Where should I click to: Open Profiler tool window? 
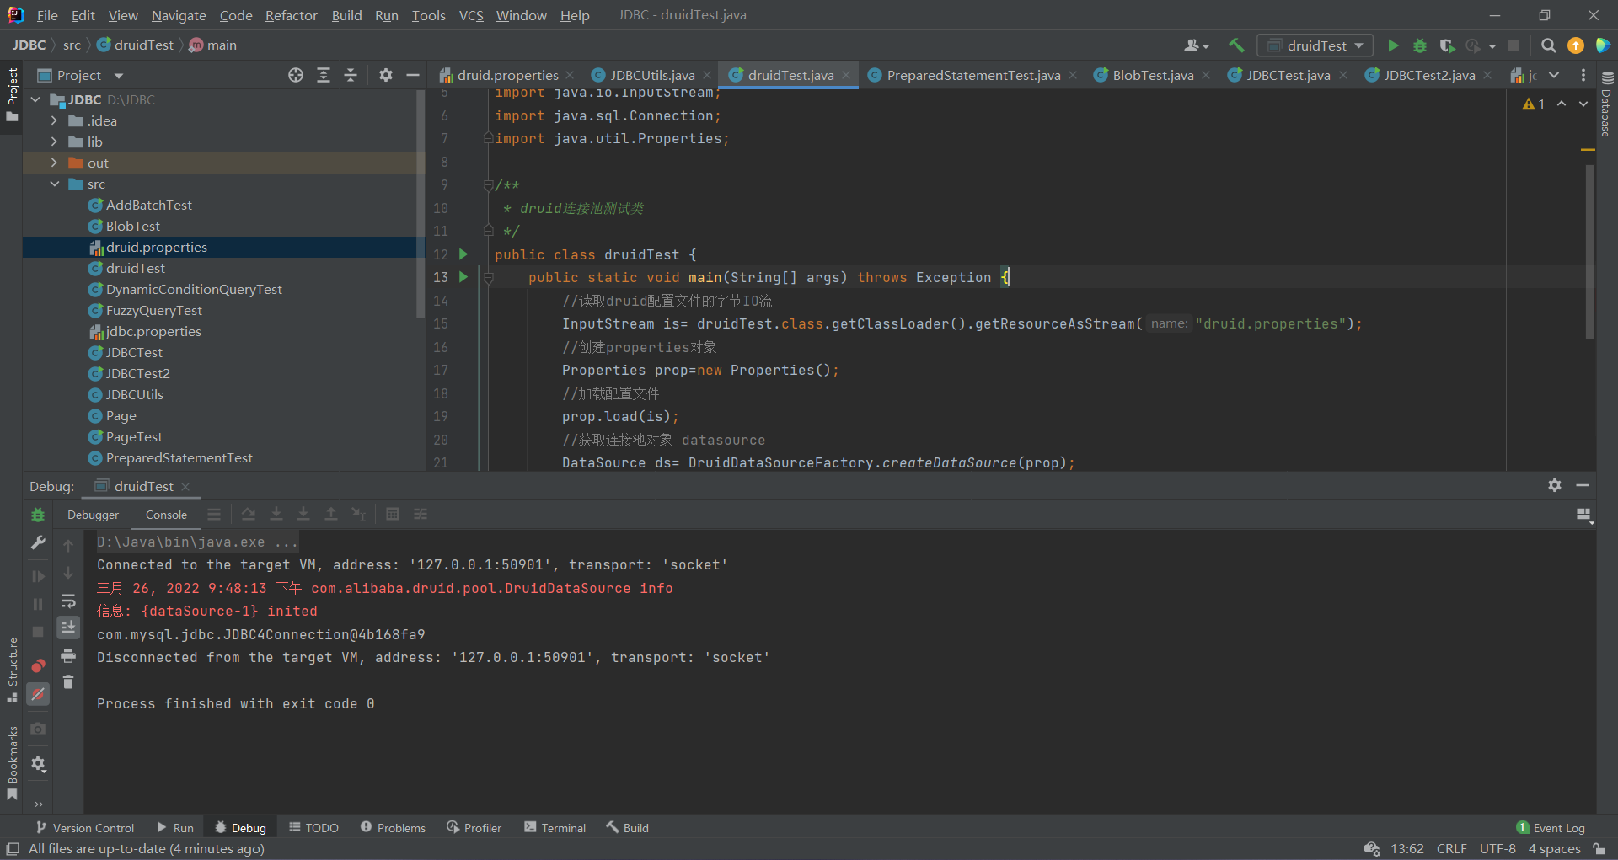click(474, 828)
